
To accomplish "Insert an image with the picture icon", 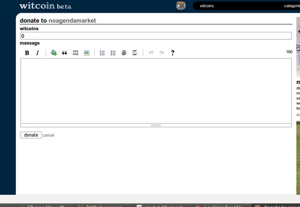I will click(86, 53).
